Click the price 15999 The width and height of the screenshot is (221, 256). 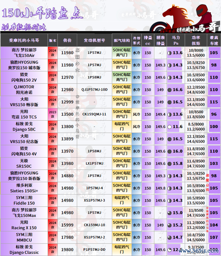click(x=67, y=225)
